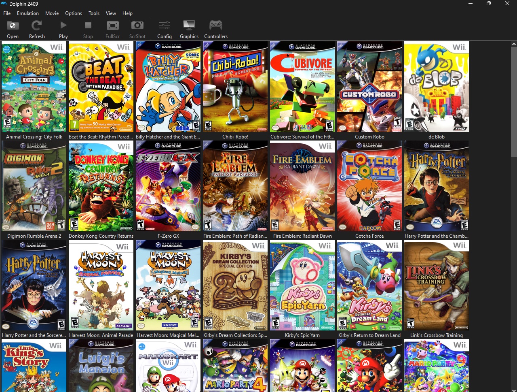Click the Dolphin logo in the title bar
The width and height of the screenshot is (517, 392).
coord(4,4)
